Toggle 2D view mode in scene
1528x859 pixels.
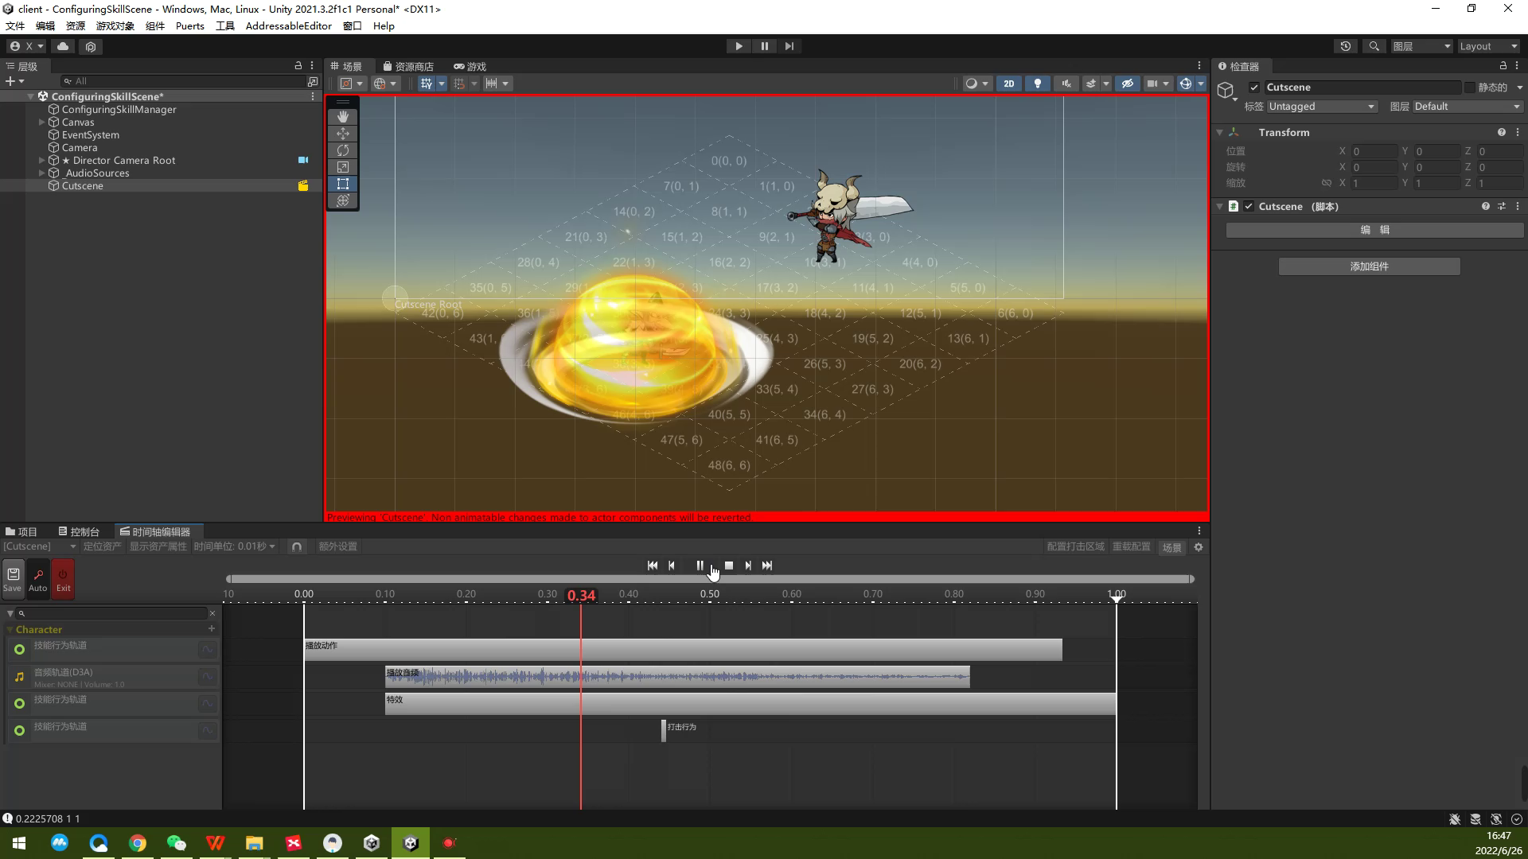tap(1009, 84)
